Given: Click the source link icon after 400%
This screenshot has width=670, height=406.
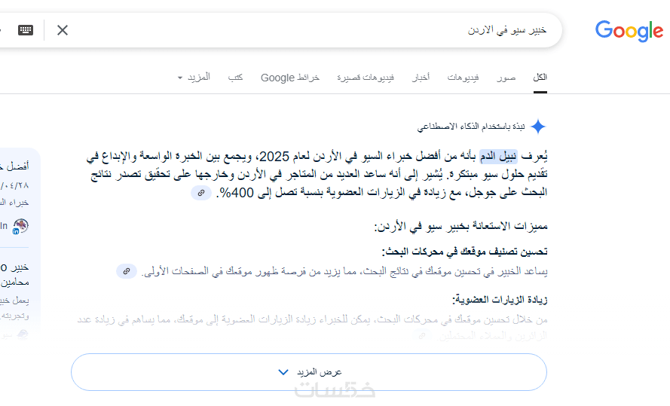Looking at the screenshot, I should (201, 193).
